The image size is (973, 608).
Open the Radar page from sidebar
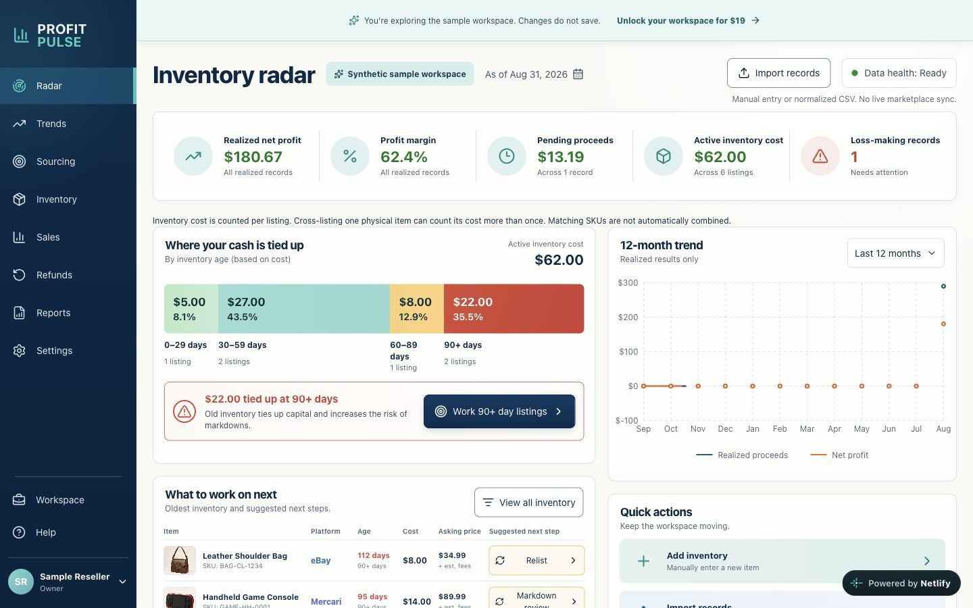click(68, 86)
